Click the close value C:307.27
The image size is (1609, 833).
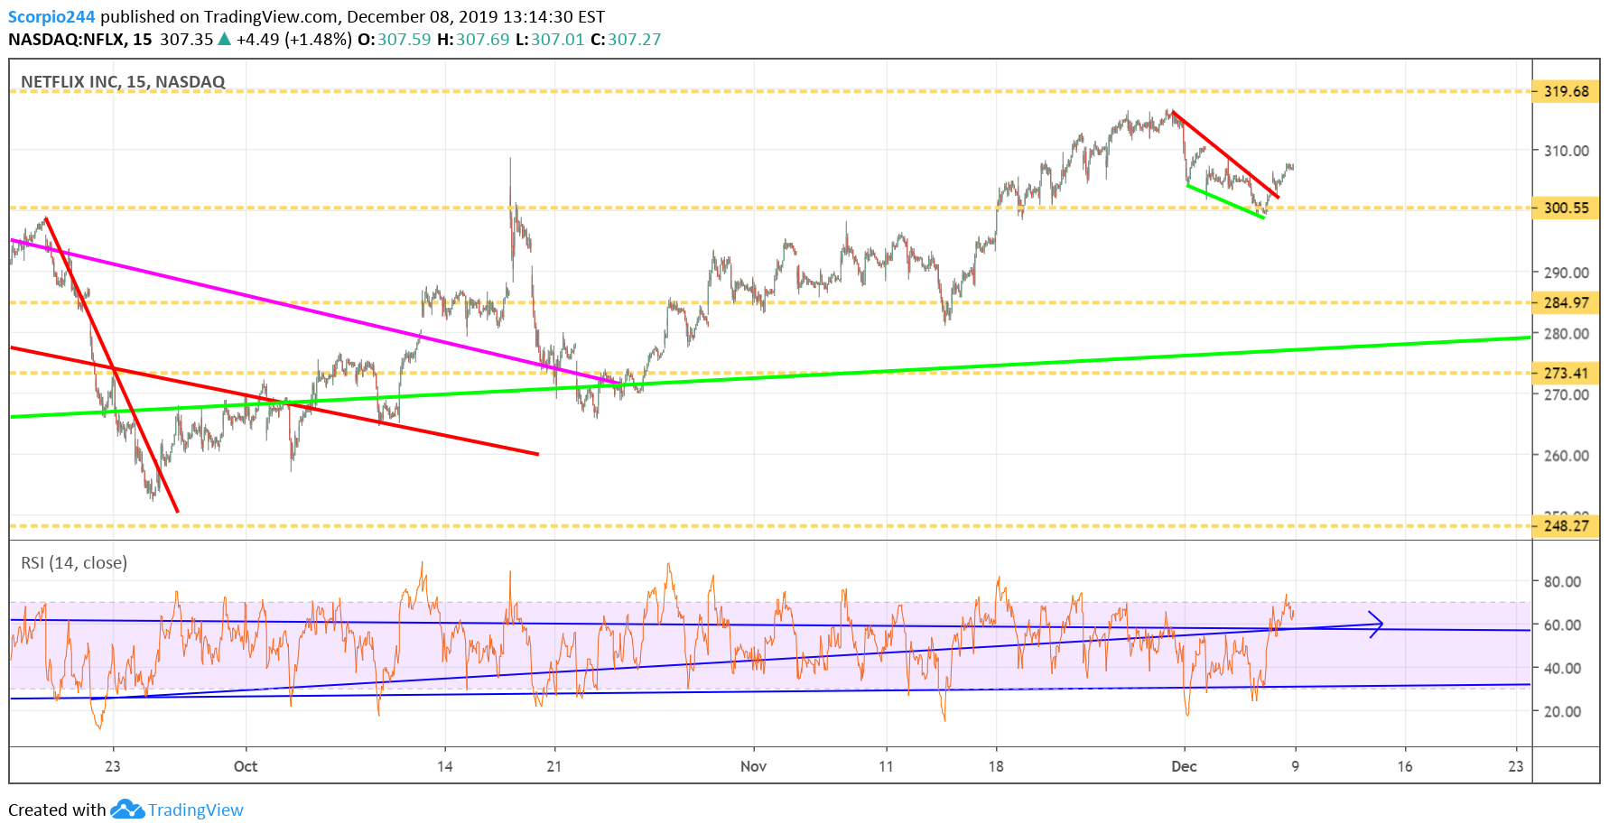pos(626,40)
